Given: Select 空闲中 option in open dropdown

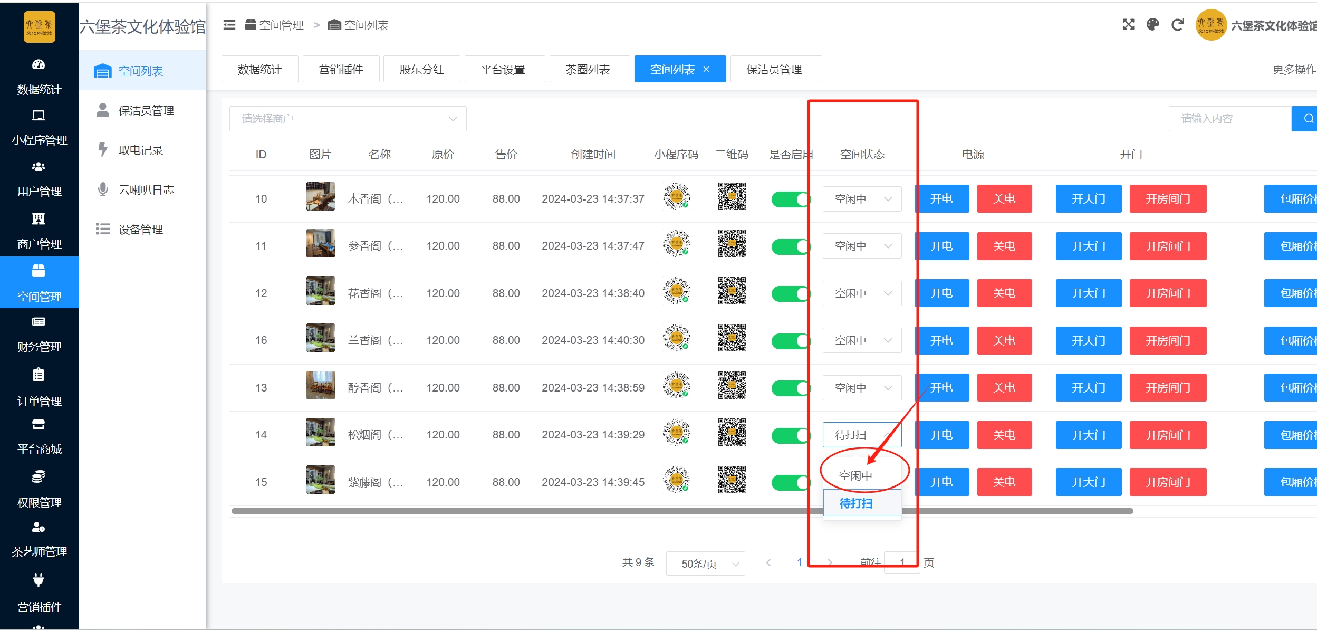Looking at the screenshot, I should pos(855,475).
